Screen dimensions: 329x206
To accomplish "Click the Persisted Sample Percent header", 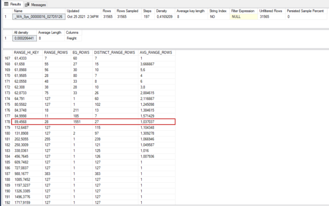I will point(305,11).
